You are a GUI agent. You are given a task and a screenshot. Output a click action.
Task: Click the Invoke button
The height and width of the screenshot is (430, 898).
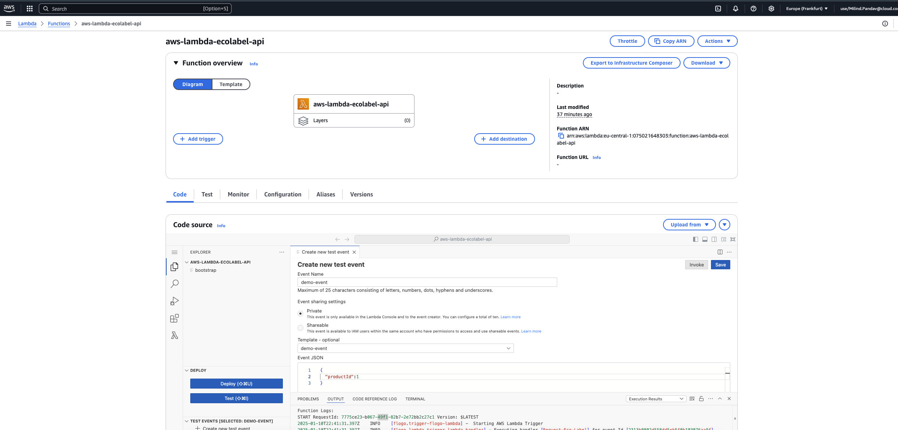coord(697,265)
